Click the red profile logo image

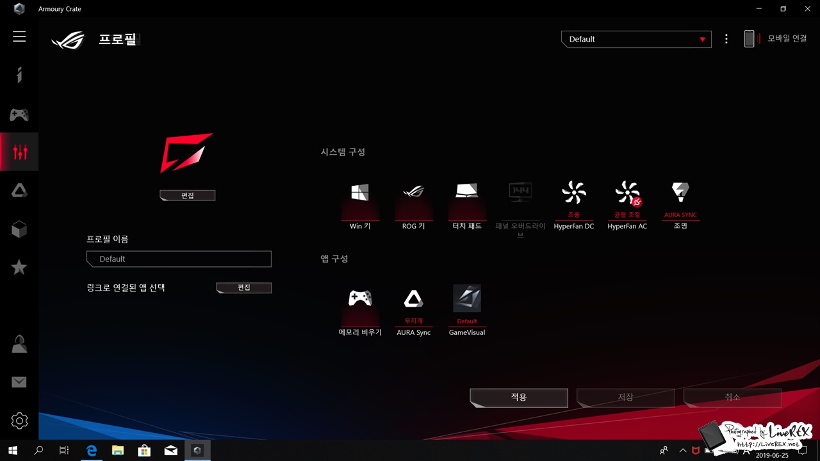pos(186,153)
